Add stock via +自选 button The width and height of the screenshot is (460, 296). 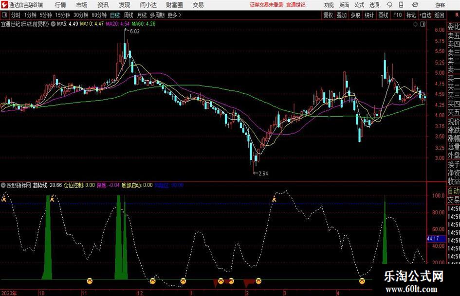[x=425, y=15]
